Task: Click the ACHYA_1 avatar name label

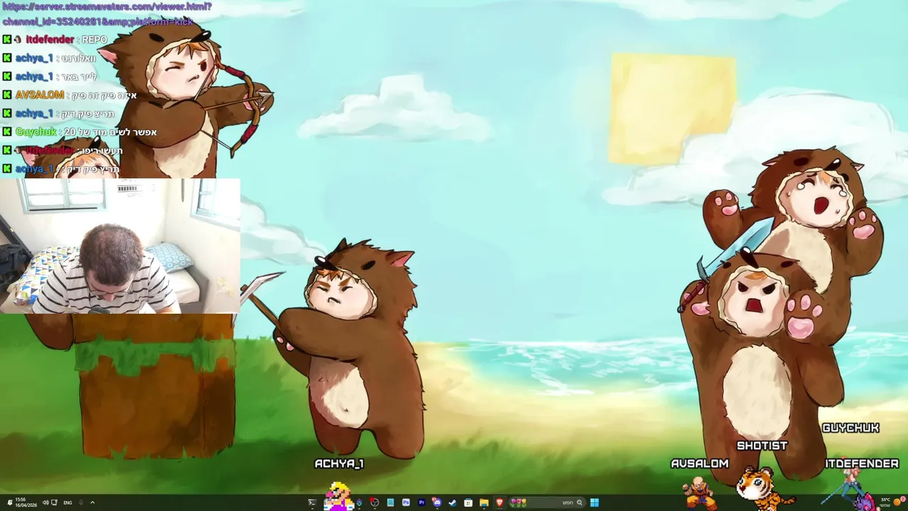Action: click(339, 463)
